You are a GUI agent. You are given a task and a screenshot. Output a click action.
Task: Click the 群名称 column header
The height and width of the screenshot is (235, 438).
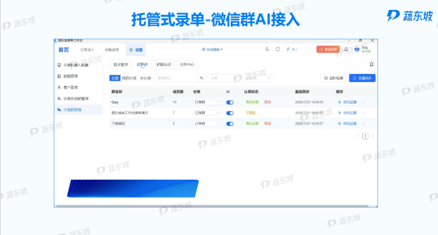coord(117,91)
